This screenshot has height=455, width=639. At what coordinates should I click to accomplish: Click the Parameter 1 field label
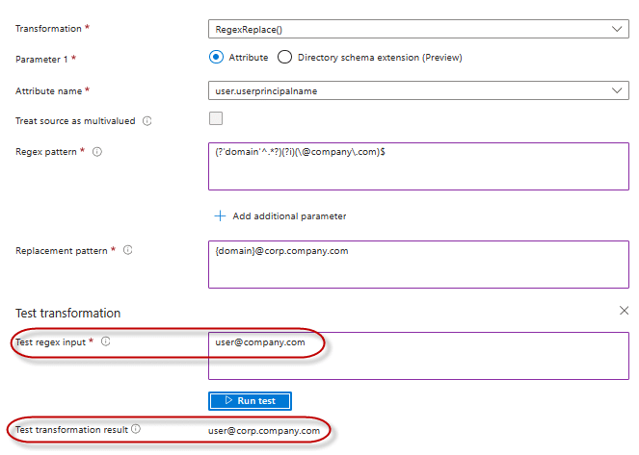[x=44, y=60]
